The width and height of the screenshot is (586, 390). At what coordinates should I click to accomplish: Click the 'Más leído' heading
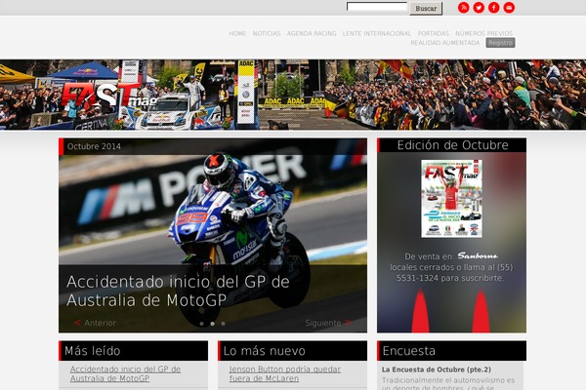tap(93, 351)
